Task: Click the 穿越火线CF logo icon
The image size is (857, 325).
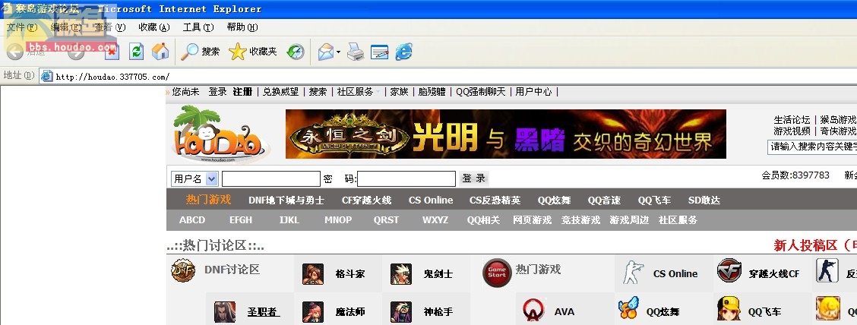Action: (x=729, y=270)
